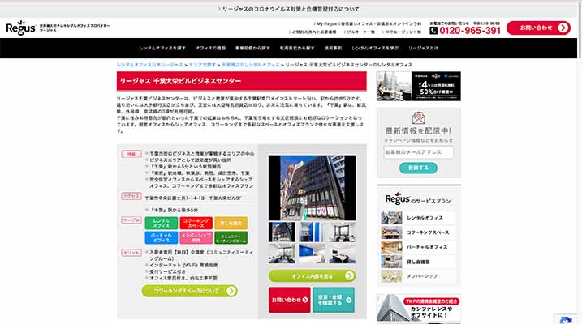
Task: Click the green コワーキングスペースについて button
Action: (x=190, y=291)
